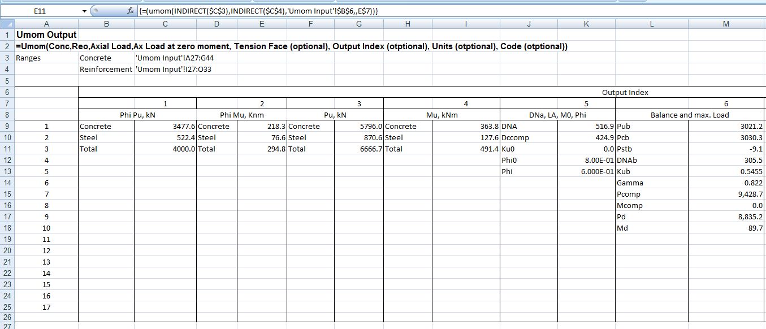Click into the formula bar text
This screenshot has height=329, width=766.
[x=396, y=11]
